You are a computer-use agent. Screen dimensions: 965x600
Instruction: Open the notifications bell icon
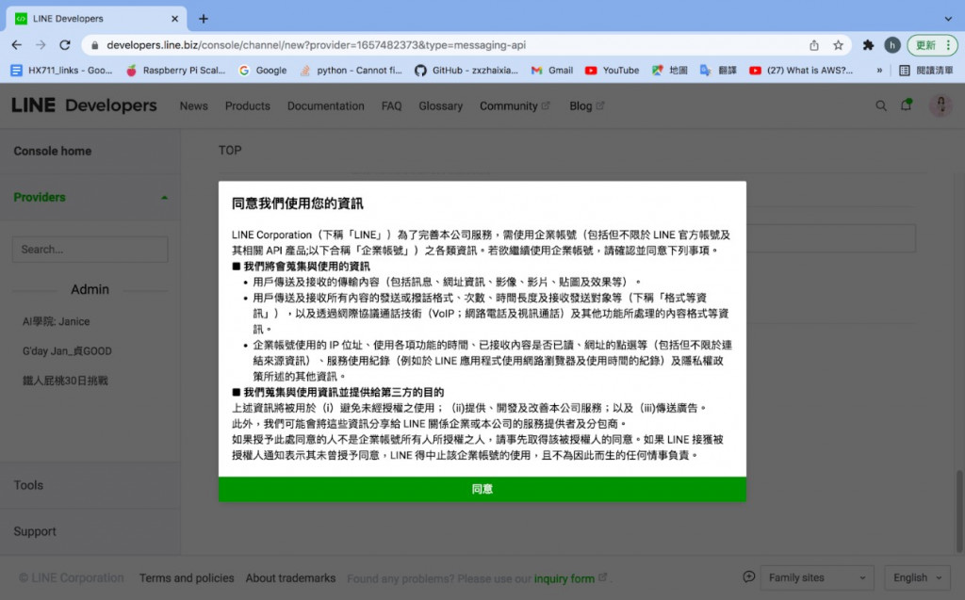point(906,105)
